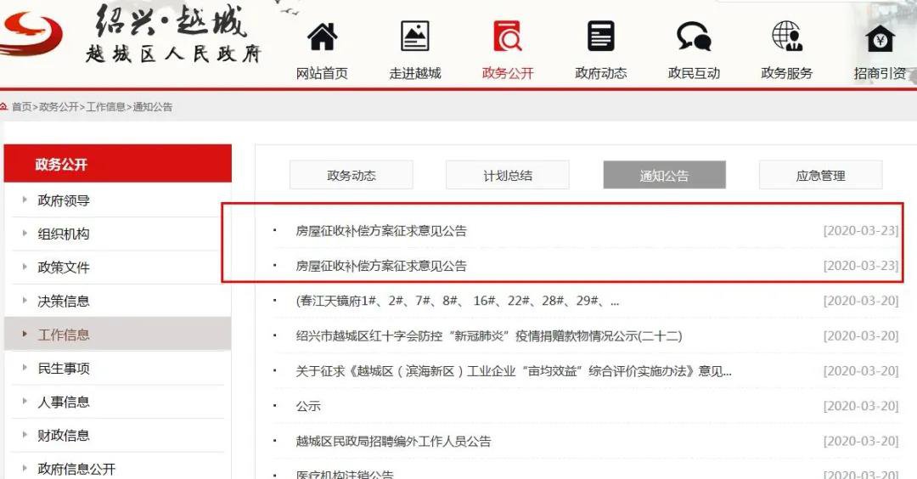Click the yen house icon for 招商引资
Screen dimensions: 917x479
[x=880, y=38]
